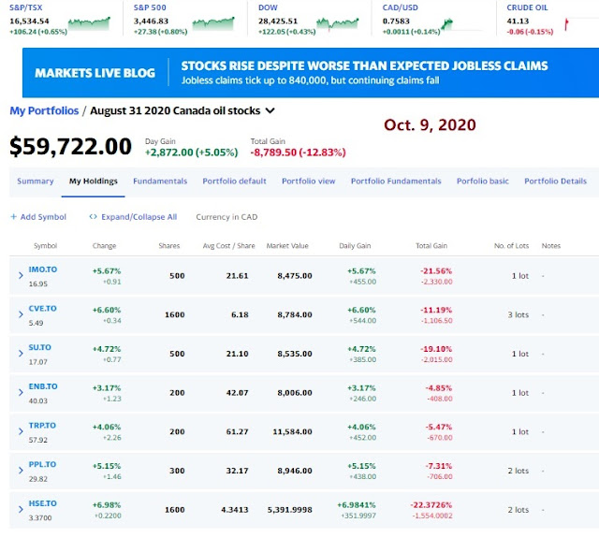The width and height of the screenshot is (599, 538).
Task: Go to My Portfolios link
Action: point(44,110)
